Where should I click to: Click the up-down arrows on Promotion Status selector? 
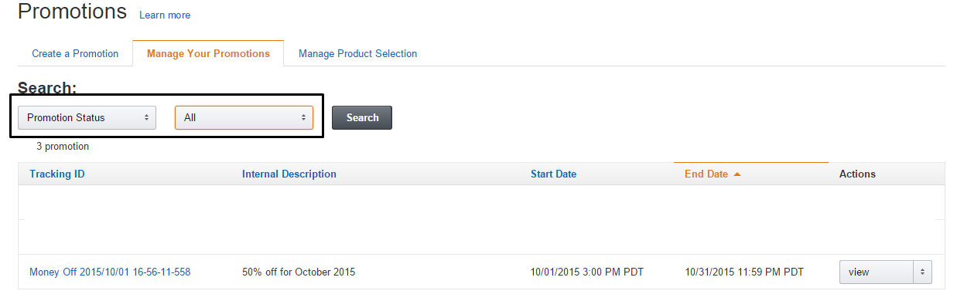146,118
